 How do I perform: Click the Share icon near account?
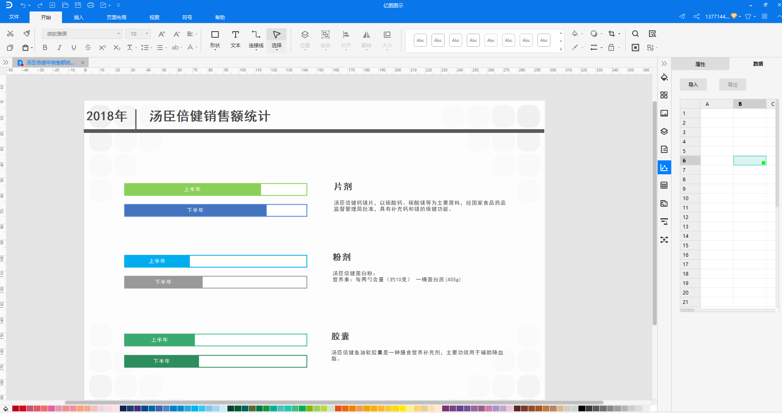pyautogui.click(x=697, y=16)
